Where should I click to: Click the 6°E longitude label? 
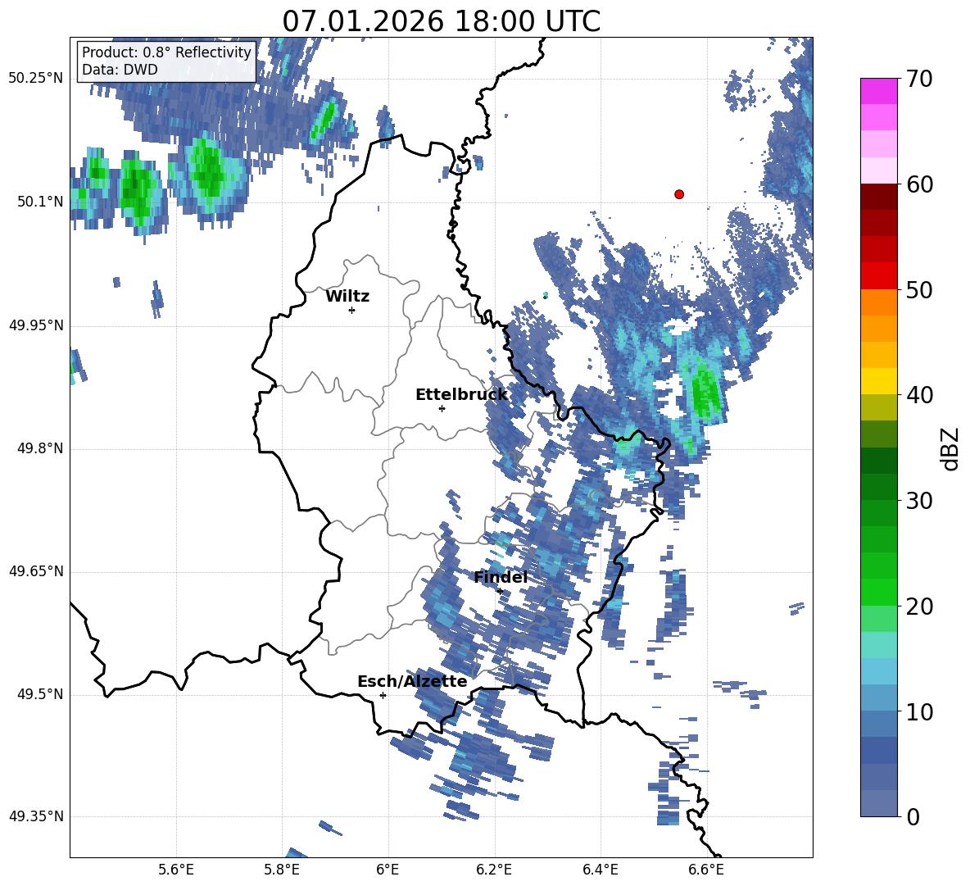point(388,870)
